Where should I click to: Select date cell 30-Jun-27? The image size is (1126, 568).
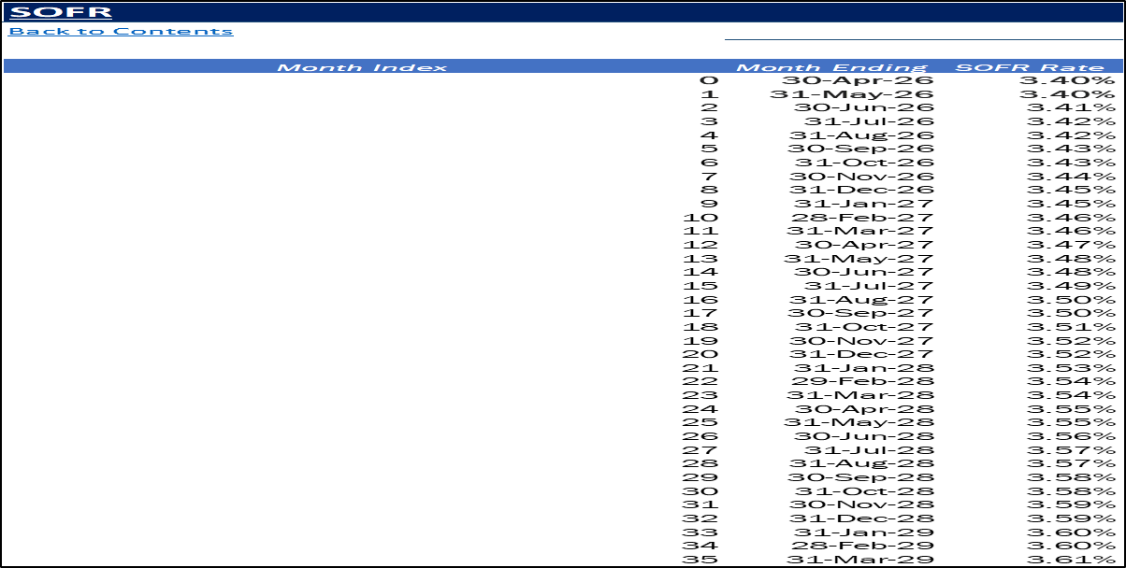pyautogui.click(x=863, y=272)
